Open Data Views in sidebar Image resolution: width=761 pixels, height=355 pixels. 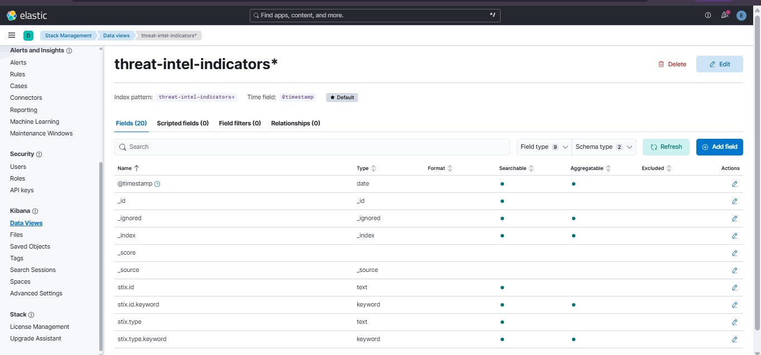click(x=26, y=223)
